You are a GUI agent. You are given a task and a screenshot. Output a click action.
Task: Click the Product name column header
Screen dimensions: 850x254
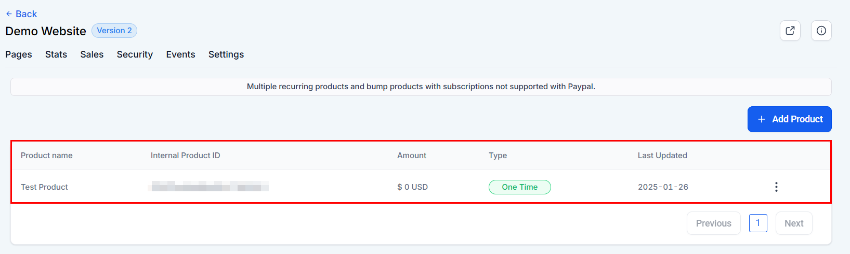47,156
